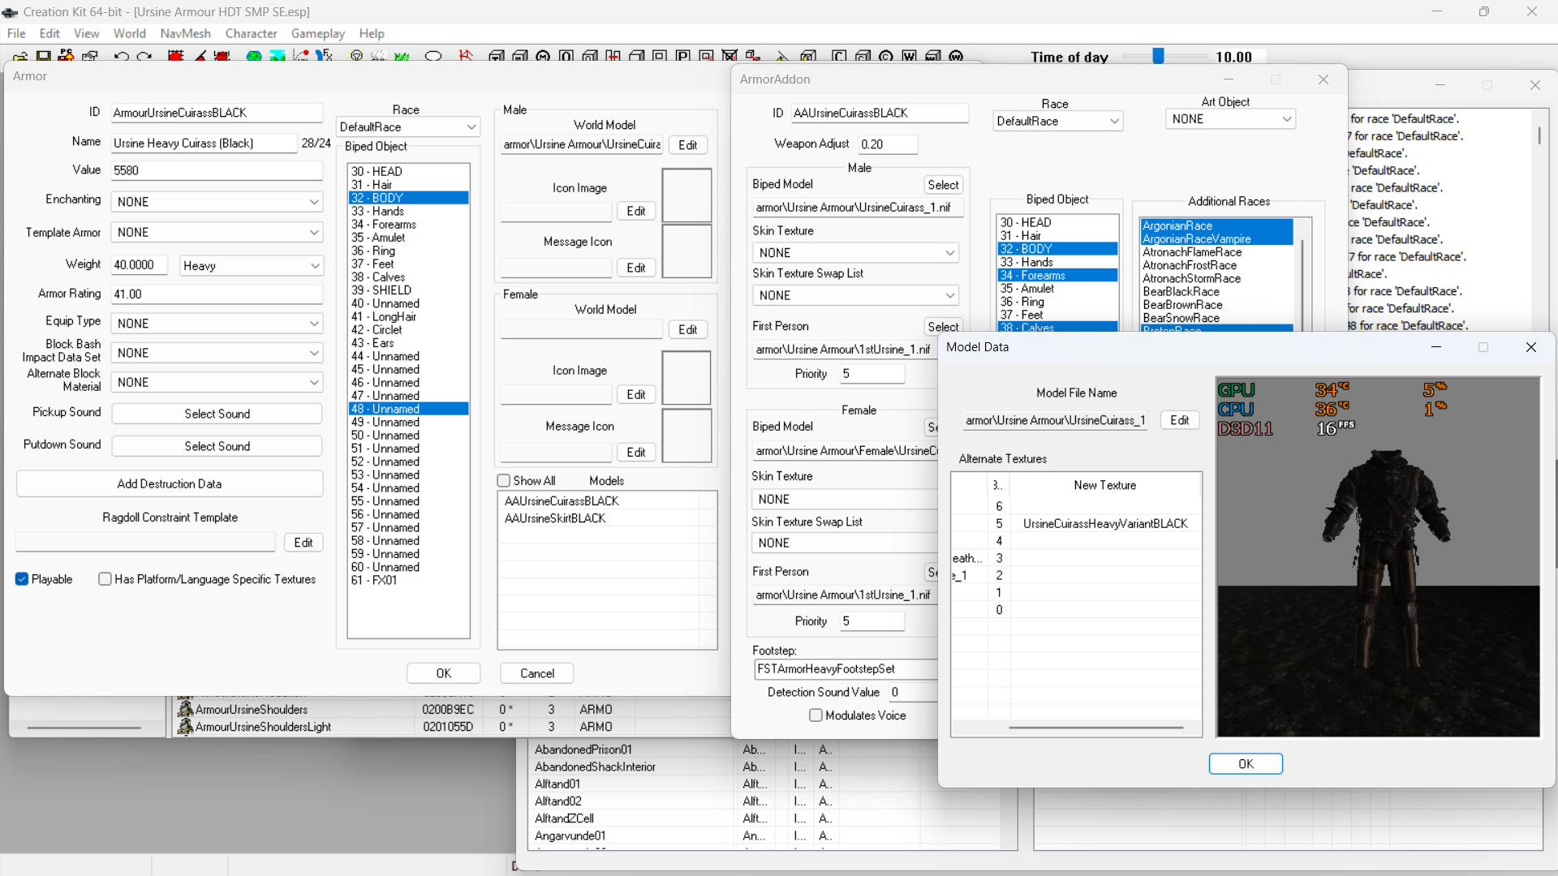Open the Gameplay menu

click(x=317, y=33)
